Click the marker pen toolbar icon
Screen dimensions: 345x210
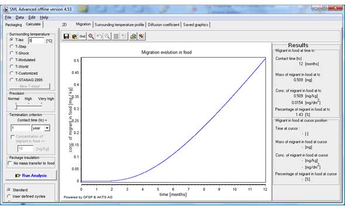[142, 36]
